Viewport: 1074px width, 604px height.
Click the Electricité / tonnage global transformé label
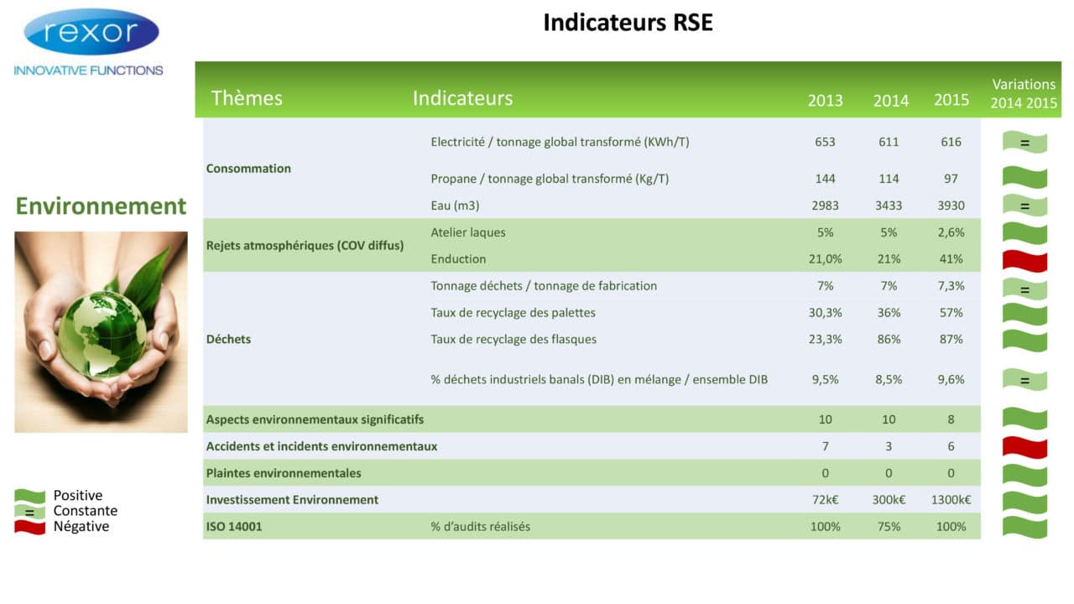[560, 142]
